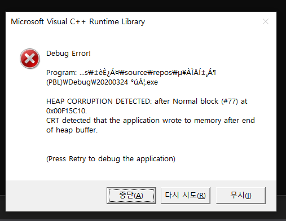Click the Debug Error! heading text

click(68, 54)
